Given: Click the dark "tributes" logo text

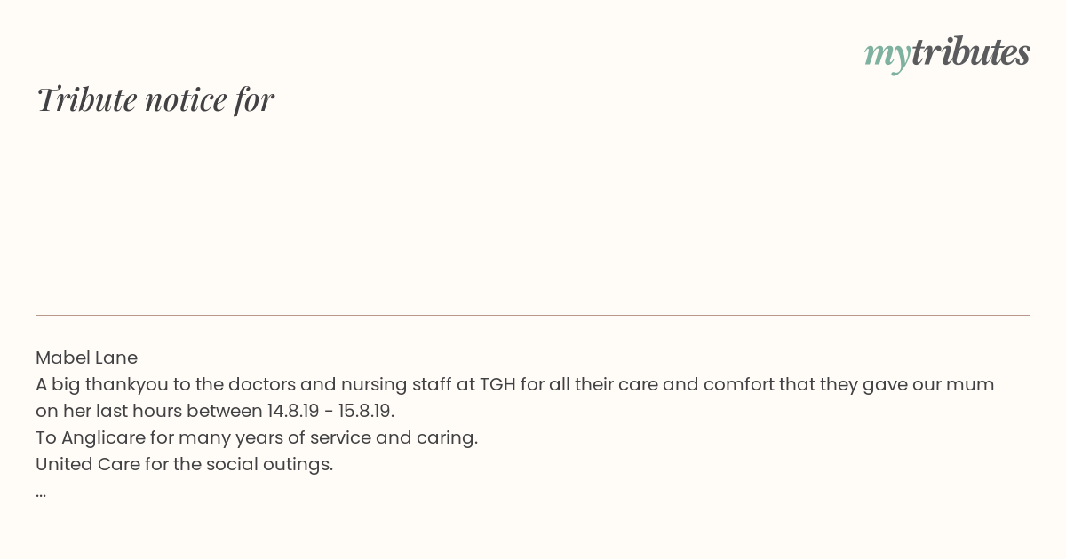Looking at the screenshot, I should tap(970, 52).
